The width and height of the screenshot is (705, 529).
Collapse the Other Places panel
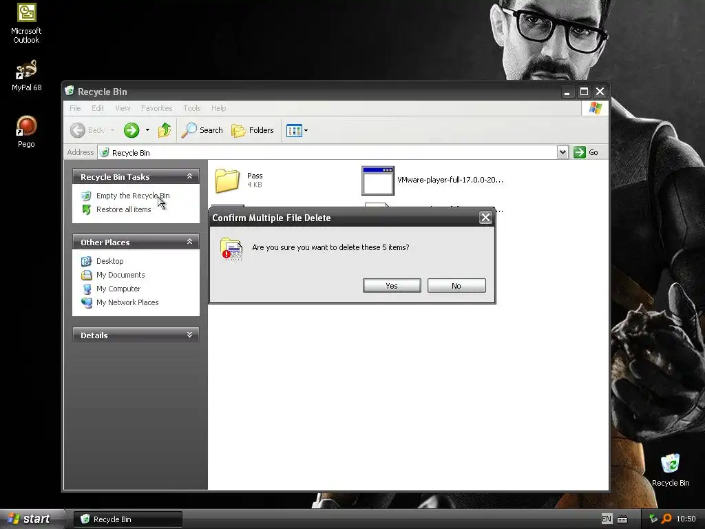pos(189,242)
